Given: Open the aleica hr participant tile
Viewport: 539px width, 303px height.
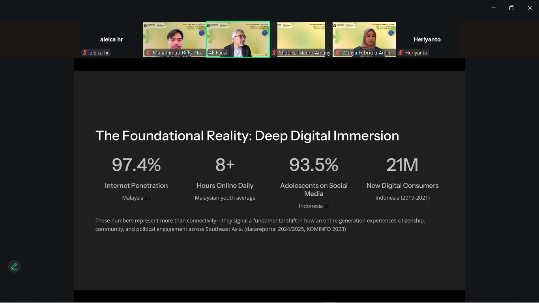Looking at the screenshot, I should (x=111, y=39).
